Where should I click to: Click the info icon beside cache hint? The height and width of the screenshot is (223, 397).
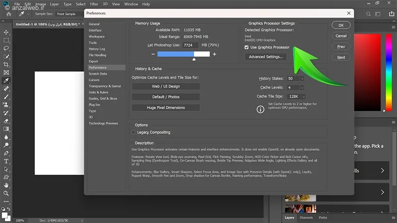click(x=260, y=110)
